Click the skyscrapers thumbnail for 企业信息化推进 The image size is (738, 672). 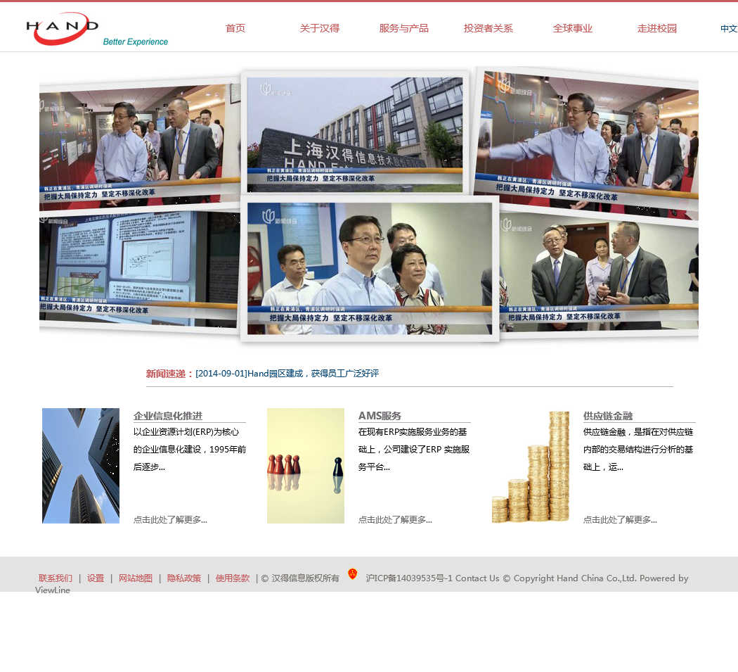81,466
